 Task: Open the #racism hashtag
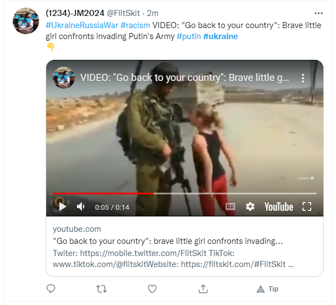135,25
